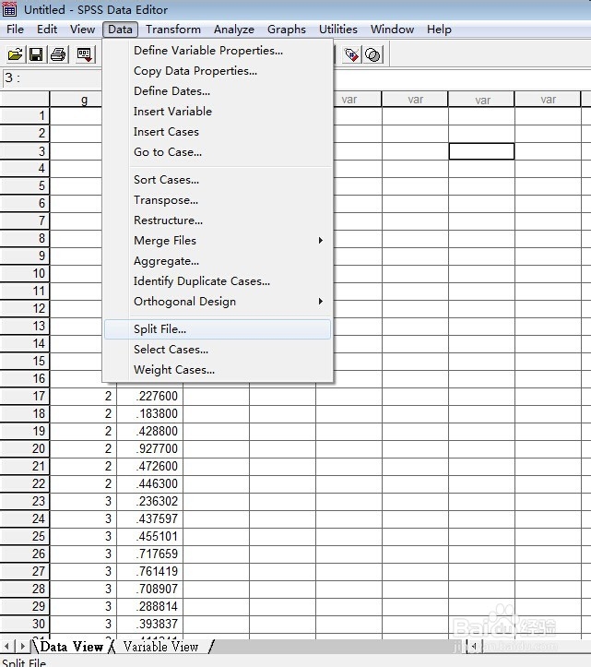The width and height of the screenshot is (591, 667).
Task: Choose Split File menu item
Action: pyautogui.click(x=218, y=329)
